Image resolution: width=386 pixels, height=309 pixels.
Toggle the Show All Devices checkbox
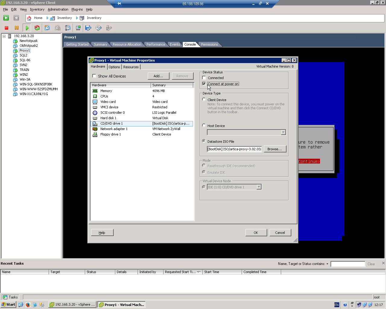[x=94, y=76]
